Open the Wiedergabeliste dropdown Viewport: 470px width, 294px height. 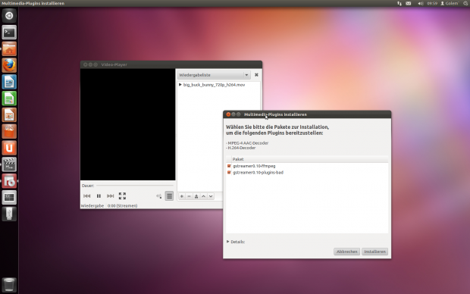[x=214, y=75]
